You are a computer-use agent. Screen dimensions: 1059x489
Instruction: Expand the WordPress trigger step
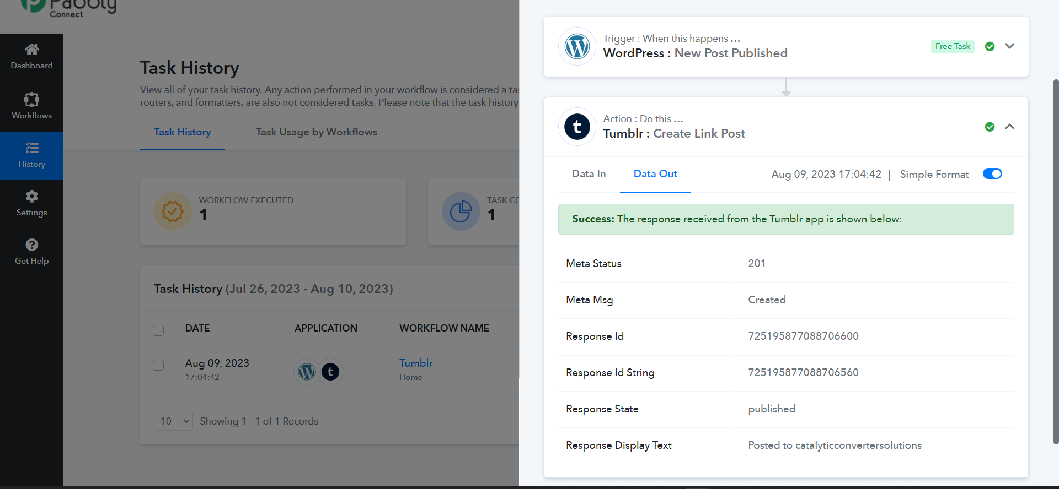[1009, 46]
